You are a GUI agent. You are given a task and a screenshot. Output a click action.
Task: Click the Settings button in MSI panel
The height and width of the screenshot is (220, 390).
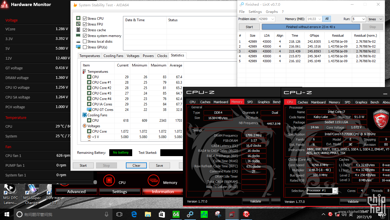[120, 192]
